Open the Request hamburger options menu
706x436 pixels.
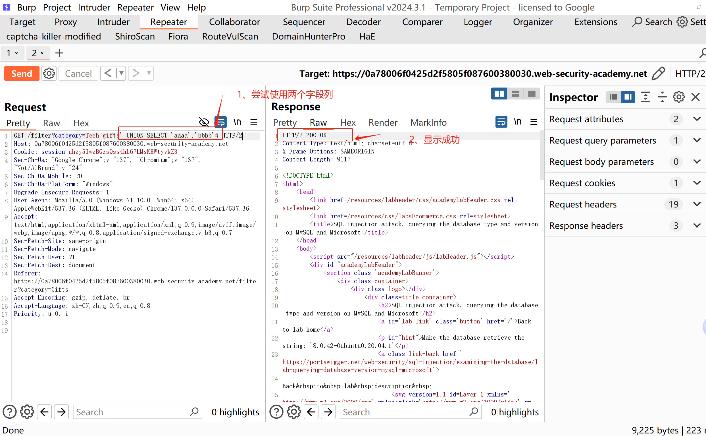click(254, 123)
